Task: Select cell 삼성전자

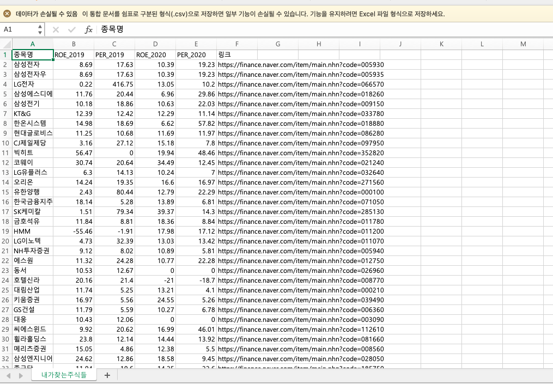Action: [33, 64]
